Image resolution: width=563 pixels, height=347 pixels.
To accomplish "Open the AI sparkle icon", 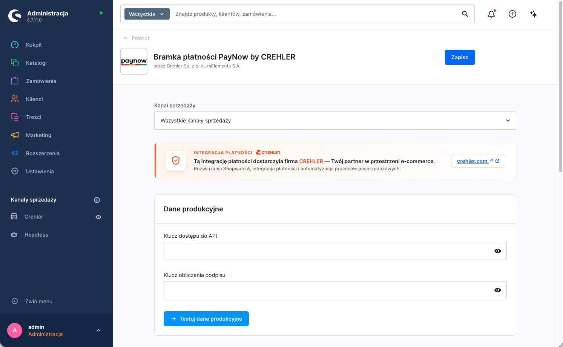I will [x=533, y=14].
